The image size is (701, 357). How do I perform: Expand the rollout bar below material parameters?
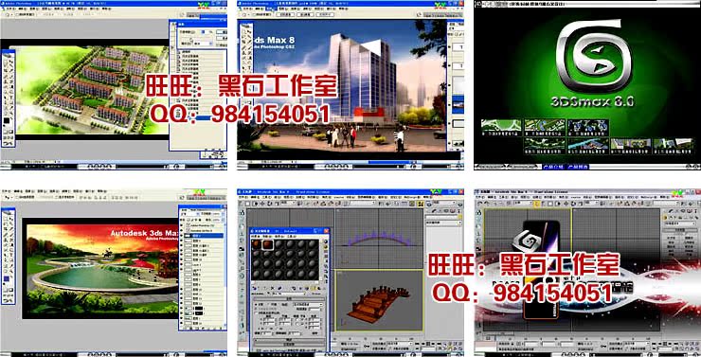[289, 340]
